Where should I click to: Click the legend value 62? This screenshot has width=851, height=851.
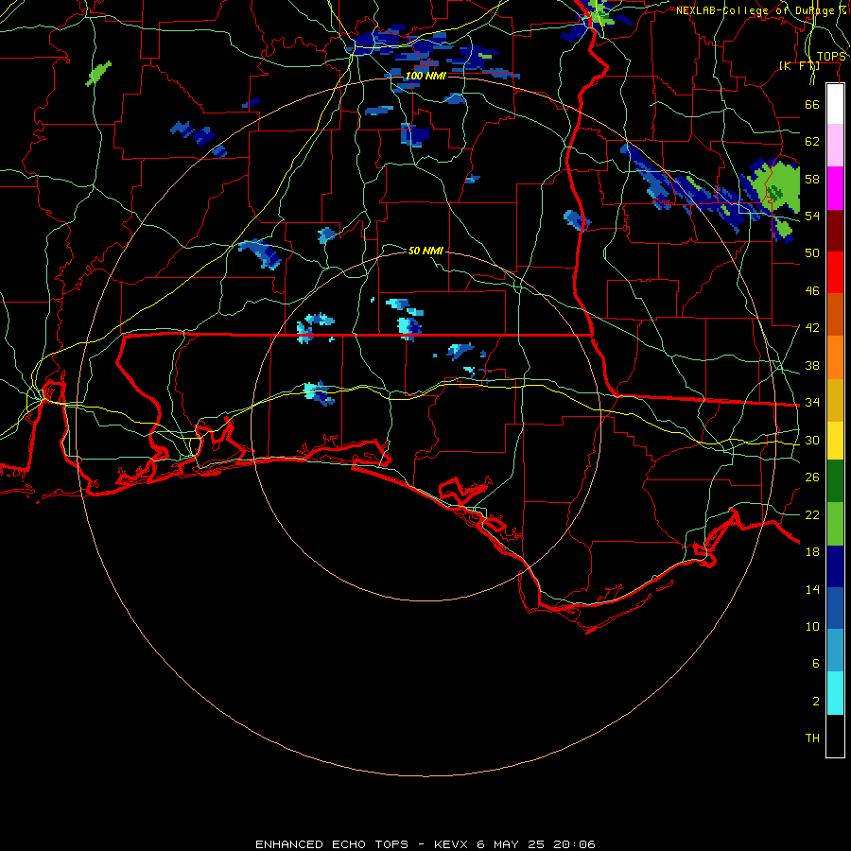[x=812, y=142]
